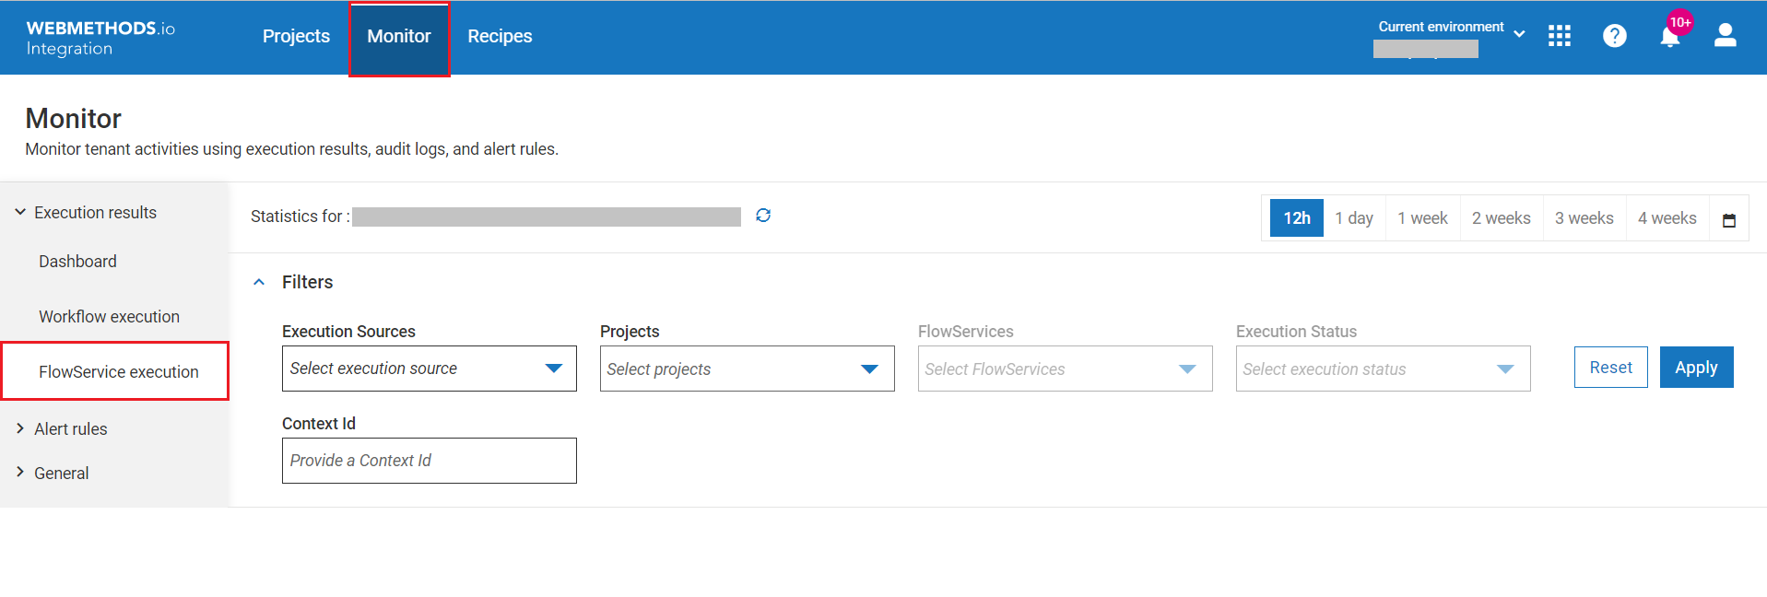Click the Context Id input field
This screenshot has height=597, width=1767.
[x=429, y=461]
